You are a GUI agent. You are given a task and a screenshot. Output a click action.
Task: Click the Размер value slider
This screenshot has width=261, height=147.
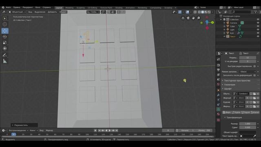[x=248, y=124]
